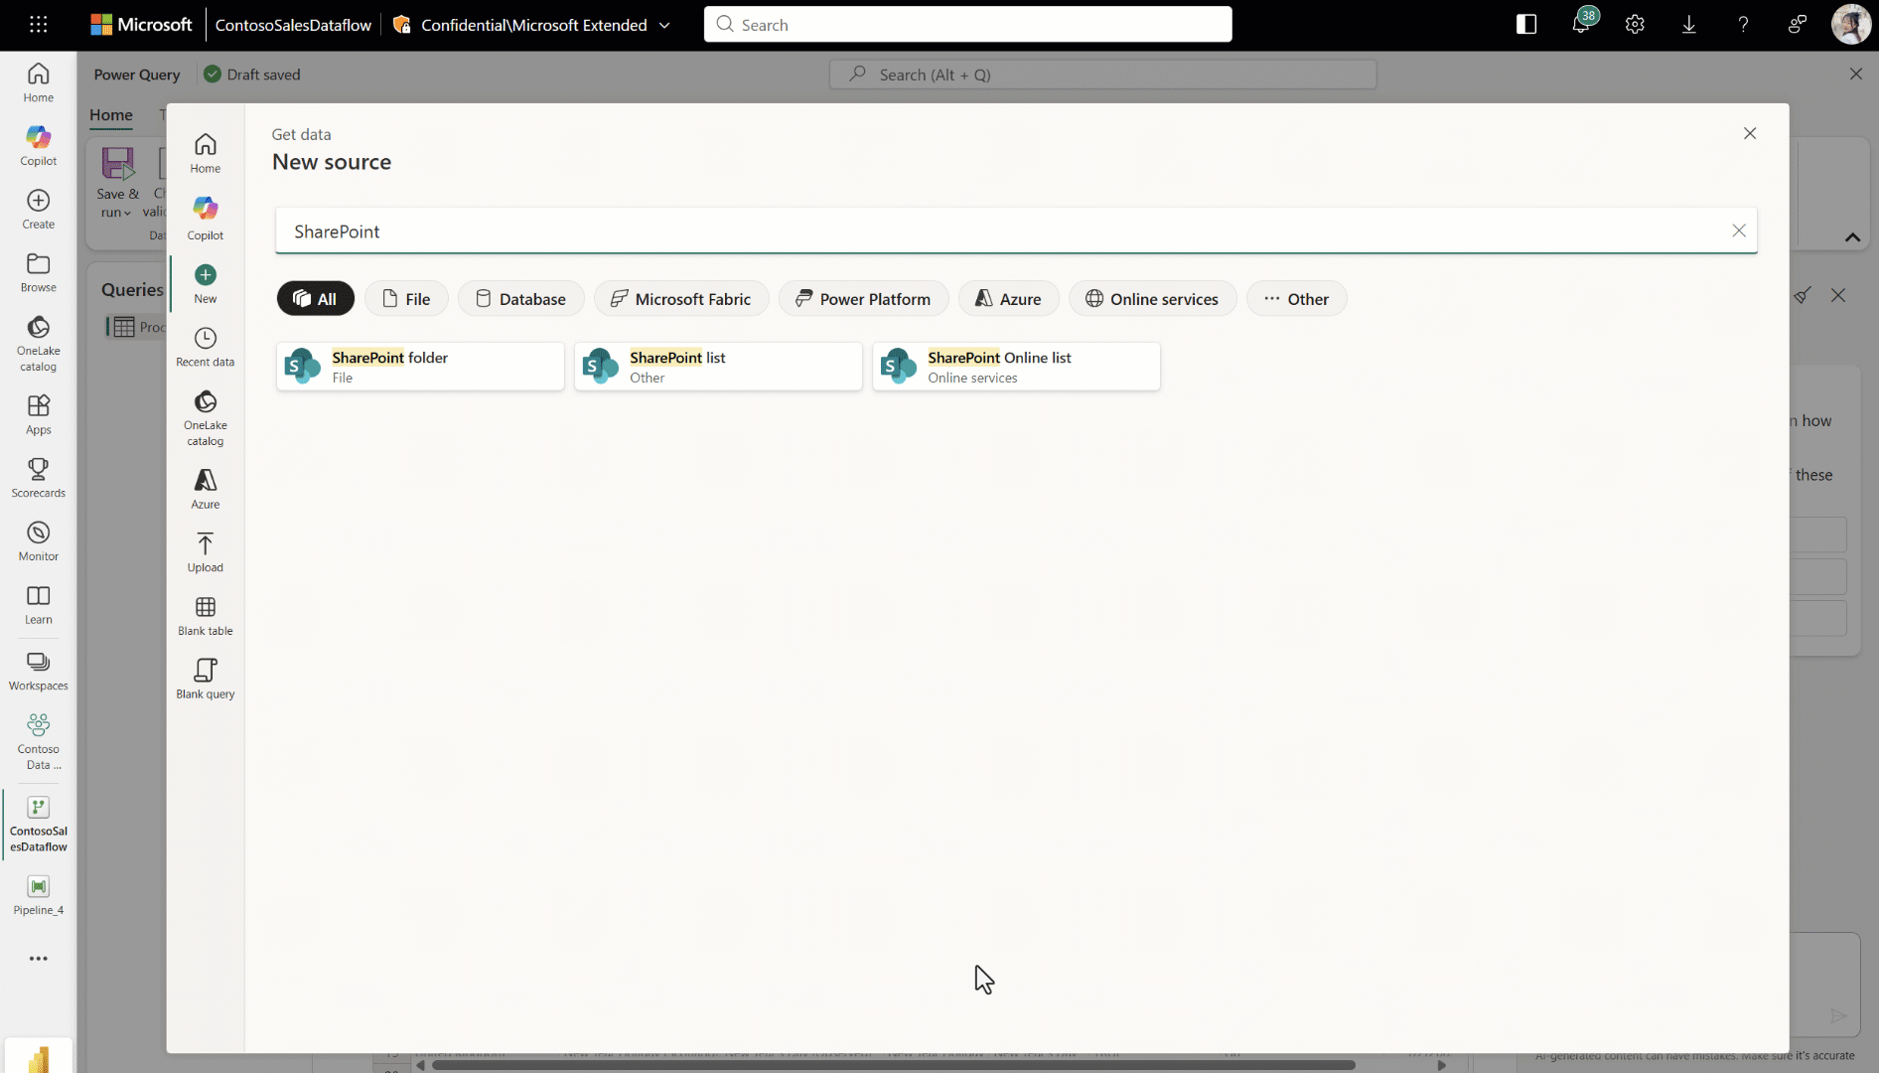Expand the Confidential sensitivity label dropdown
Screen dimensions: 1879x1073
pos(664,26)
